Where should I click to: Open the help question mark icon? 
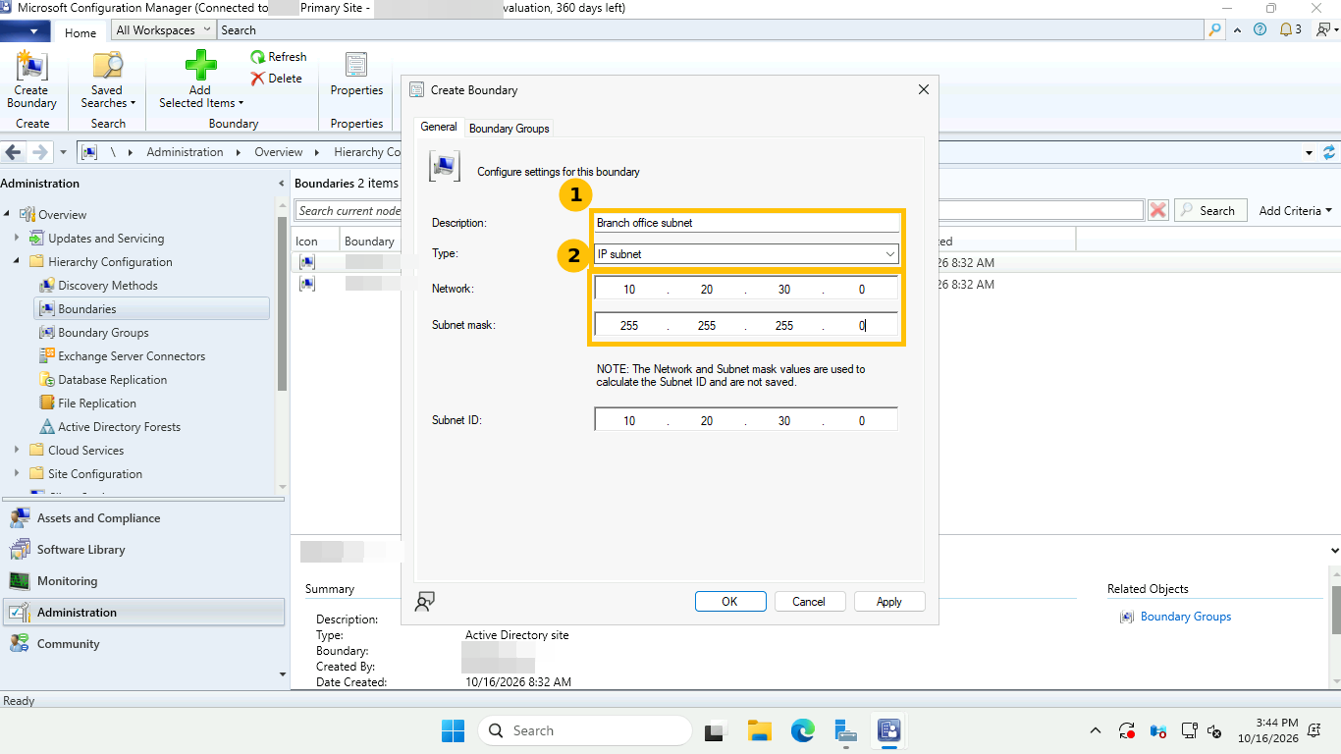[1260, 29]
